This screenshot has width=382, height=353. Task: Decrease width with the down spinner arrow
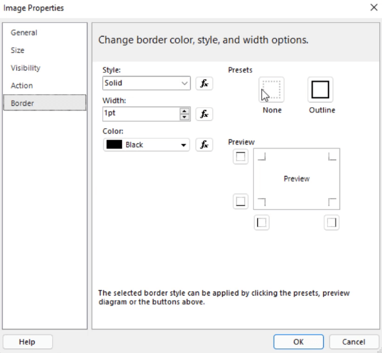(184, 117)
